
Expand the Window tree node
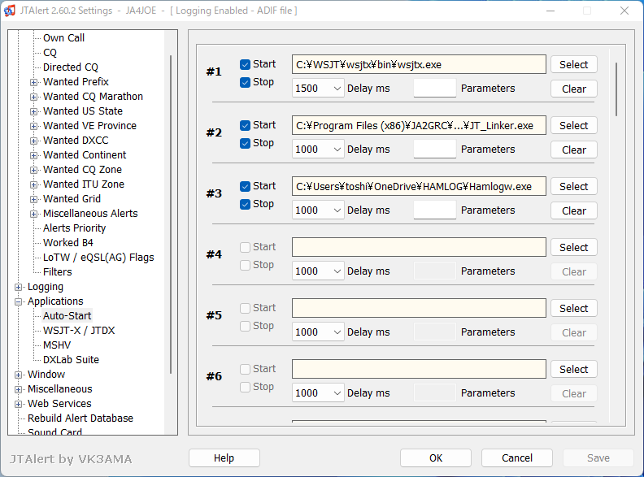pos(18,375)
